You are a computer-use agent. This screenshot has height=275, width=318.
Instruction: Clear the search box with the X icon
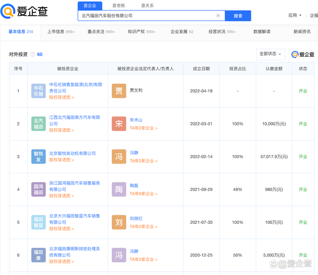(218, 16)
